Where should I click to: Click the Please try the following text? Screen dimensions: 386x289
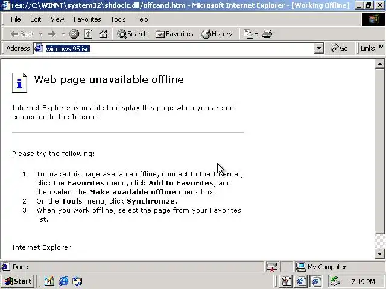tap(54, 154)
